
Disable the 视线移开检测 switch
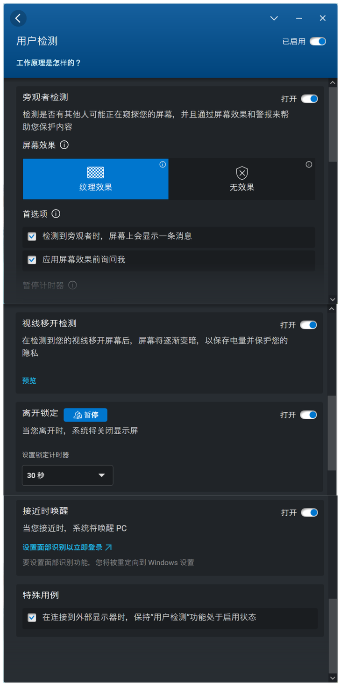[x=308, y=325]
